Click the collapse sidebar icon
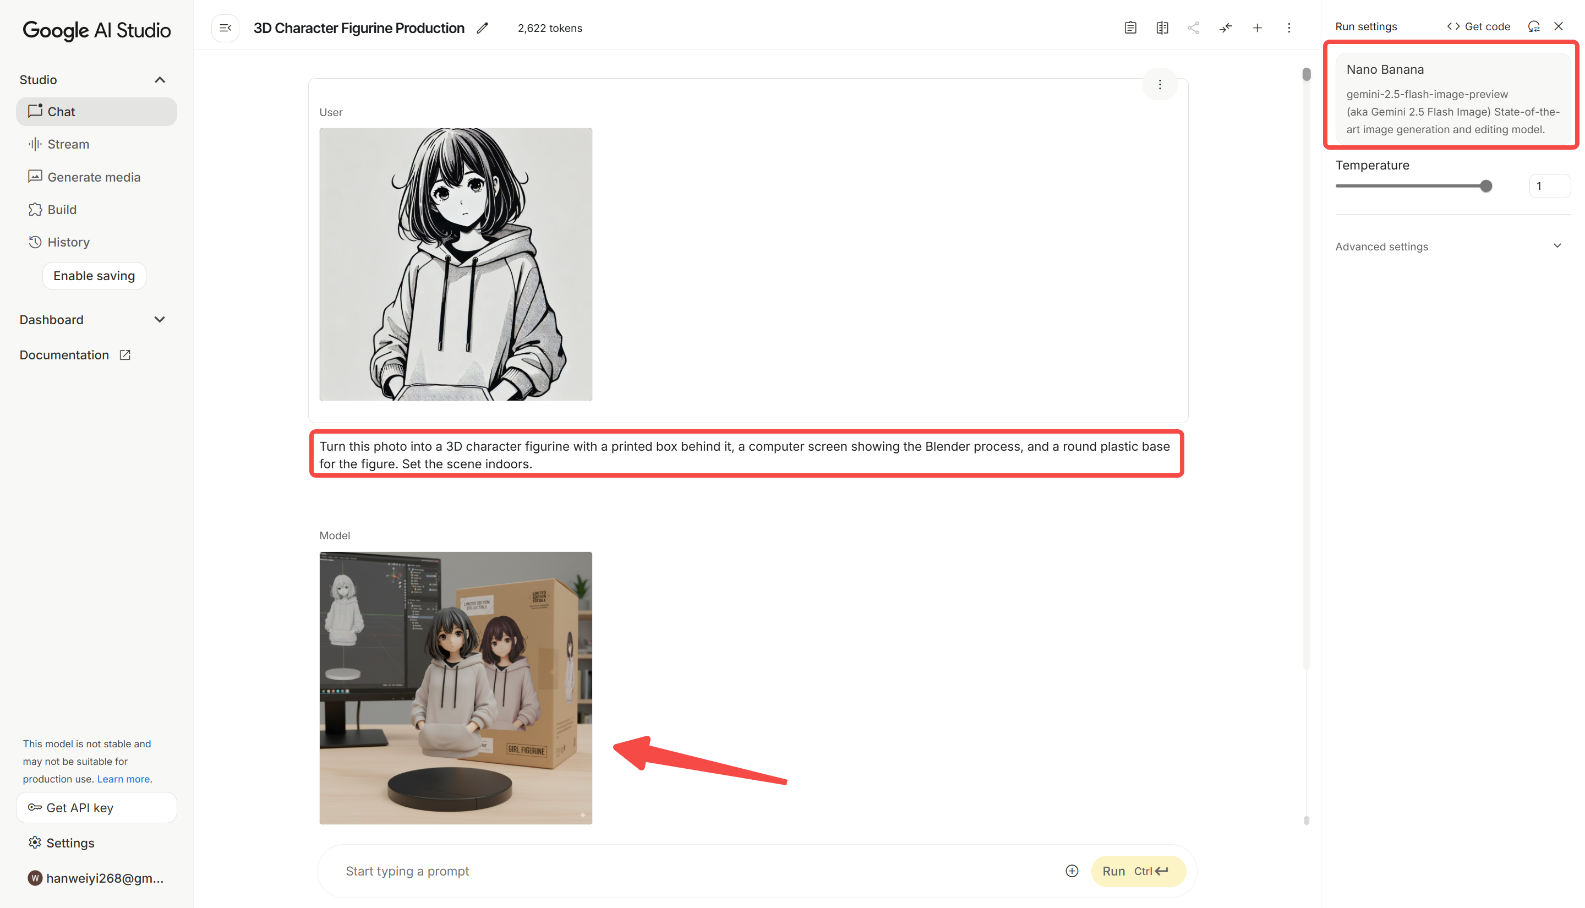This screenshot has height=908, width=1585. point(225,28)
